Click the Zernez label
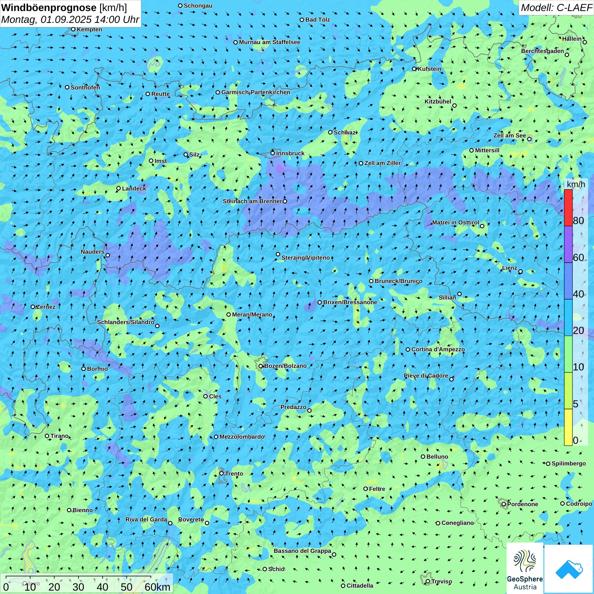This screenshot has height=594, width=594. point(46,307)
